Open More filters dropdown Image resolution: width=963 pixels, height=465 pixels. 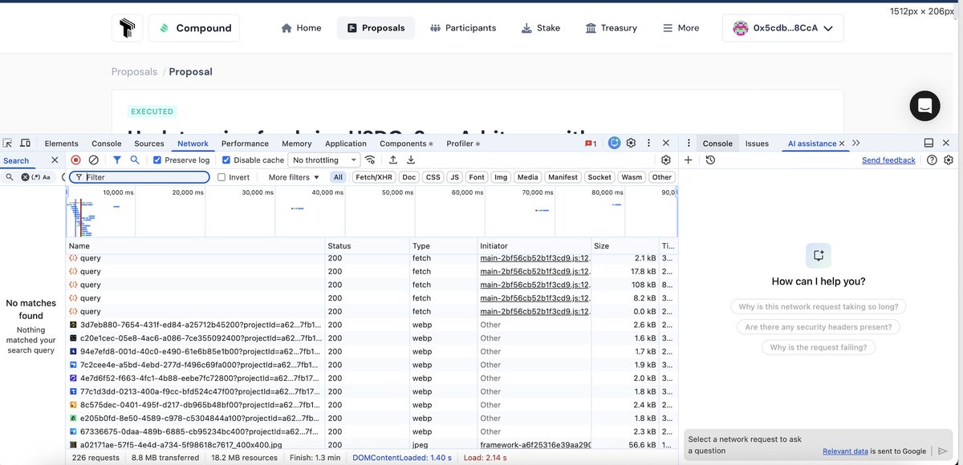pyautogui.click(x=294, y=177)
